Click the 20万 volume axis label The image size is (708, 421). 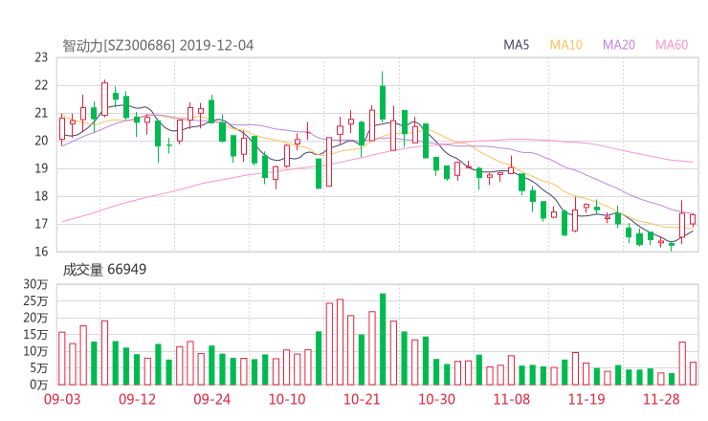(x=35, y=318)
